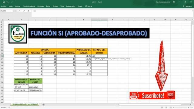Click cell with average 11.25
This screenshot has height=109, width=194.
point(84,56)
